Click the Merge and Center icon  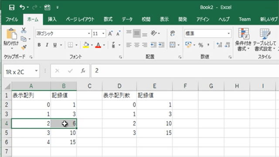point(173,45)
